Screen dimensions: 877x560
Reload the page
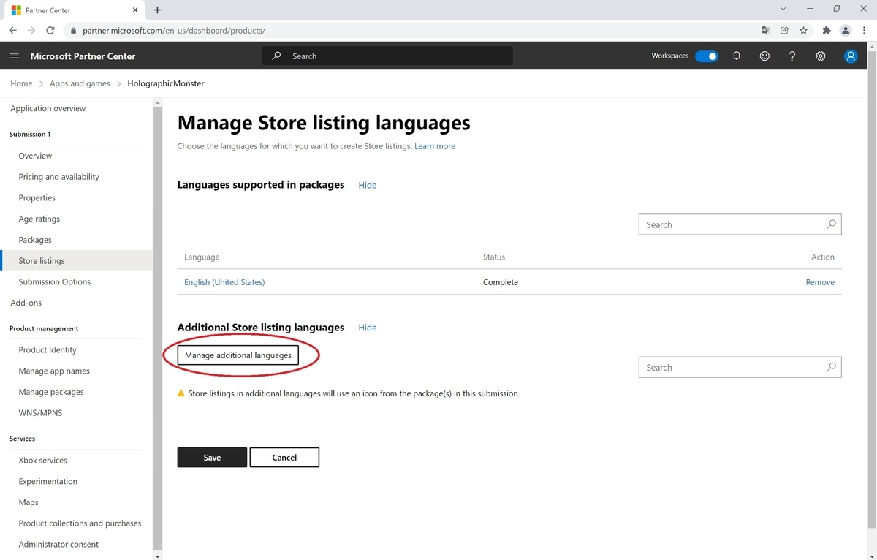point(50,31)
